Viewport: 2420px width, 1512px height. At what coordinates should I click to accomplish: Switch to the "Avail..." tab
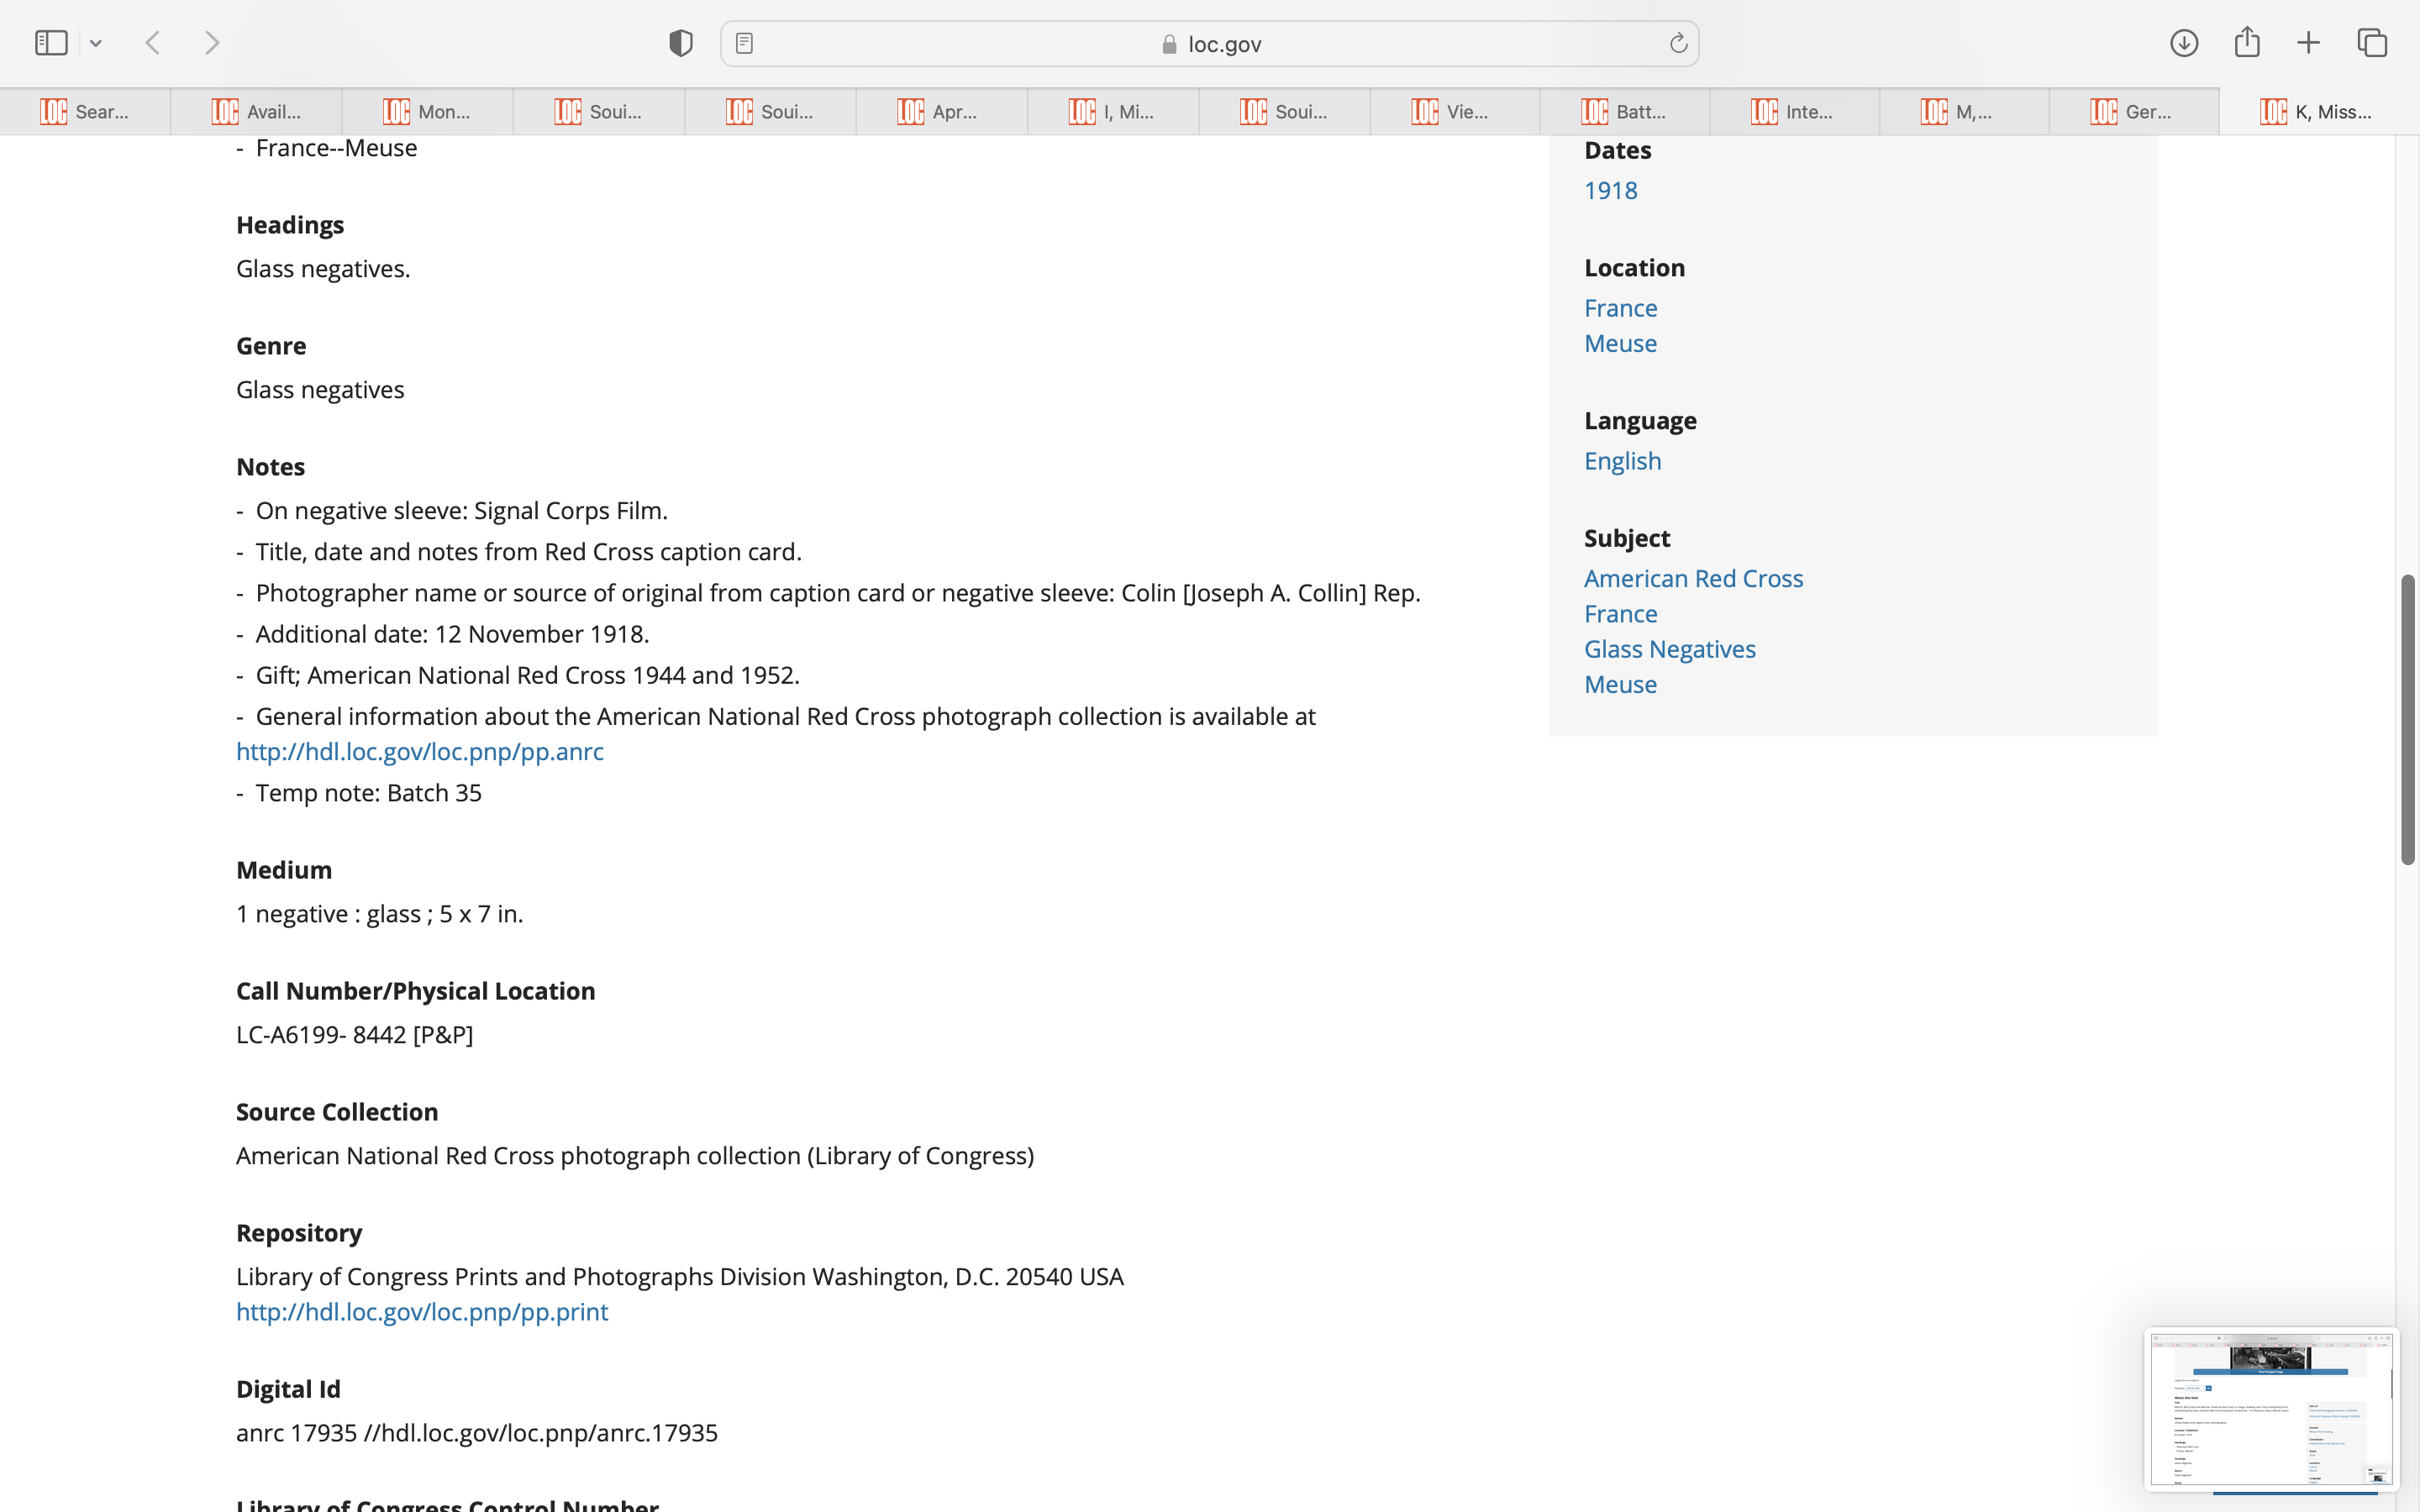pyautogui.click(x=256, y=112)
